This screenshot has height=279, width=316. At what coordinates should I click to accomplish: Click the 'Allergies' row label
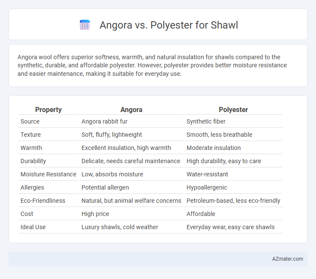click(x=32, y=187)
